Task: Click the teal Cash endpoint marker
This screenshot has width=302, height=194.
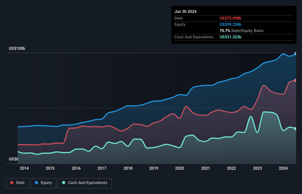Action: [x=296, y=129]
